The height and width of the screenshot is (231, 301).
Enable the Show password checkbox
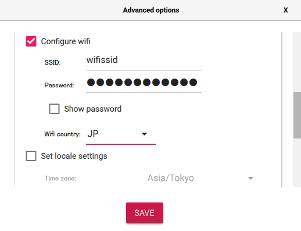click(x=54, y=109)
